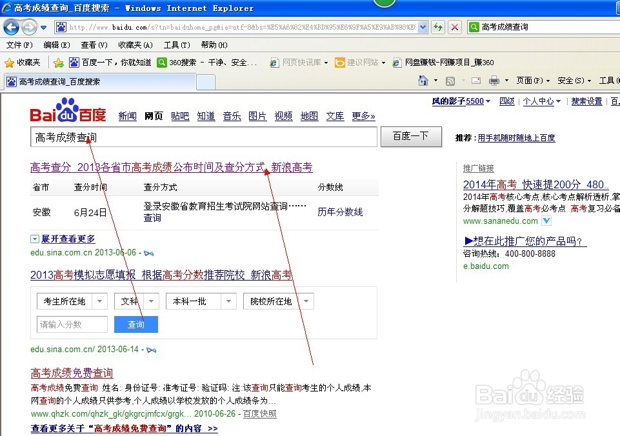This screenshot has width=620, height=436.
Task: Go to Baidu 图片 section
Action: (257, 116)
